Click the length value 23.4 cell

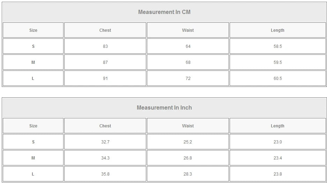[x=277, y=158]
